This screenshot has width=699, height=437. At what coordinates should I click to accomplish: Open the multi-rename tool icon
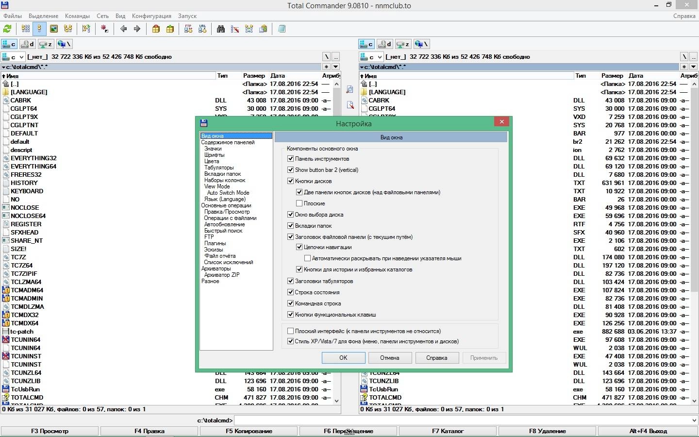click(235, 29)
